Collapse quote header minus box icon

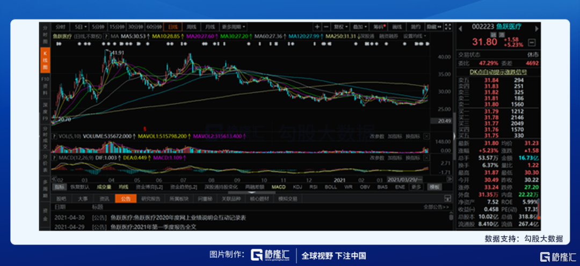[532, 42]
